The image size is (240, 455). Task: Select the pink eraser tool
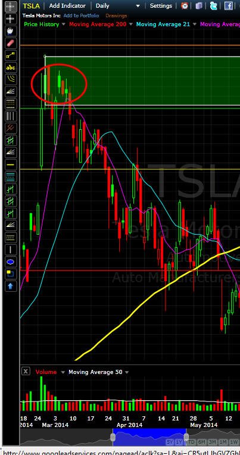pos(10,43)
